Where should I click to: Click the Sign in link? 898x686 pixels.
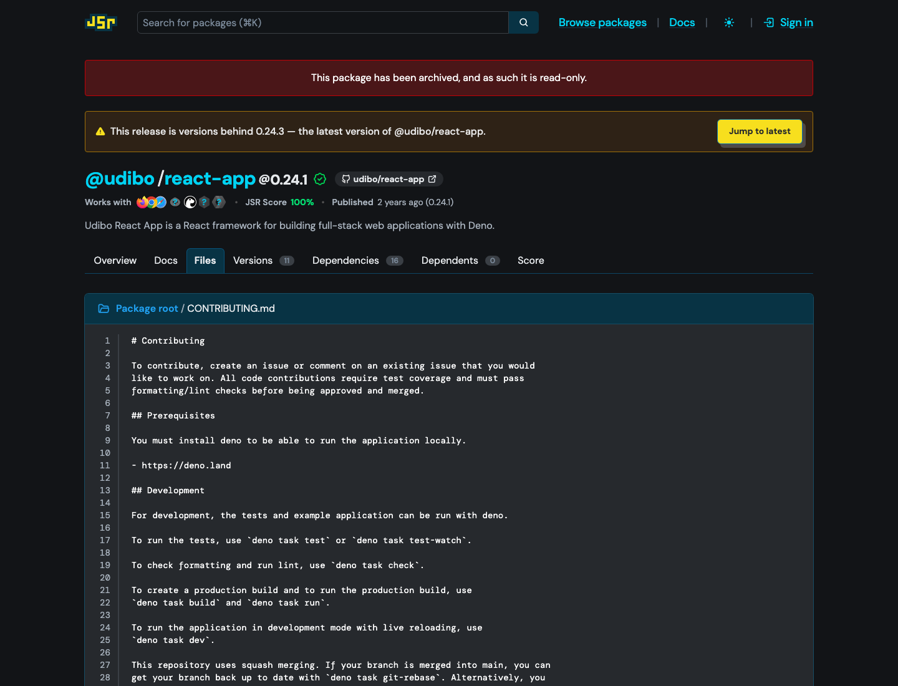796,22
